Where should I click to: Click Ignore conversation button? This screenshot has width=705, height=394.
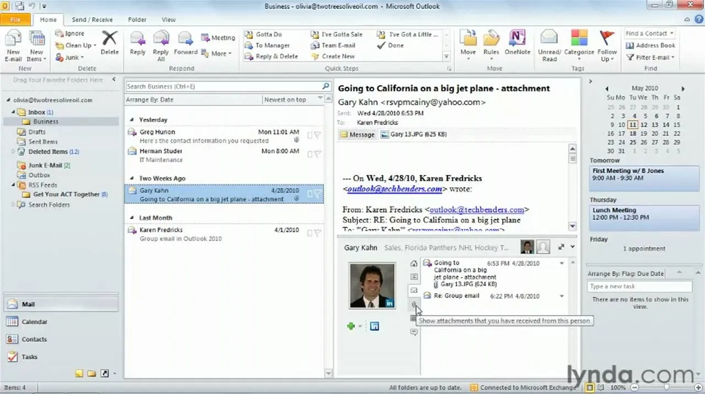(70, 34)
